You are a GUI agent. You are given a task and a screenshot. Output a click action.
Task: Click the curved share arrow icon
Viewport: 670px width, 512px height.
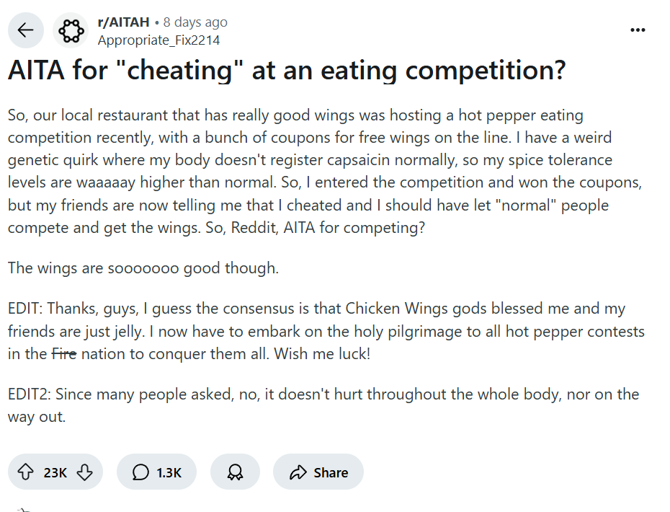298,472
